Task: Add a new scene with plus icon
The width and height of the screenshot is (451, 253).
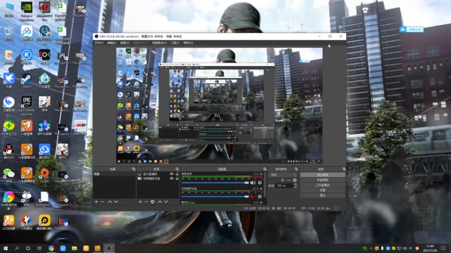Action: pyautogui.click(x=96, y=202)
